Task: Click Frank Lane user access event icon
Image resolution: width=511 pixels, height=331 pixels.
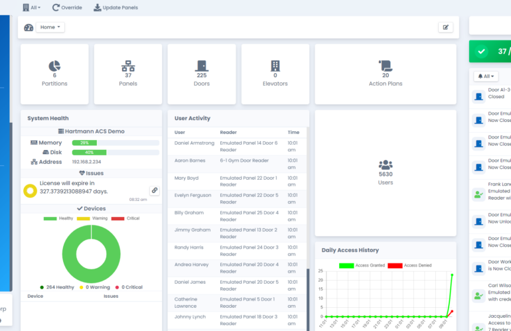Action: tap(478, 195)
